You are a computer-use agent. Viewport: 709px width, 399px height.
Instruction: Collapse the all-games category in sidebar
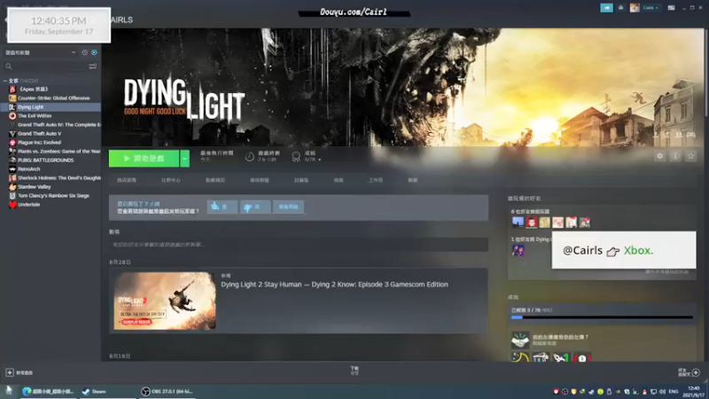pos(5,81)
